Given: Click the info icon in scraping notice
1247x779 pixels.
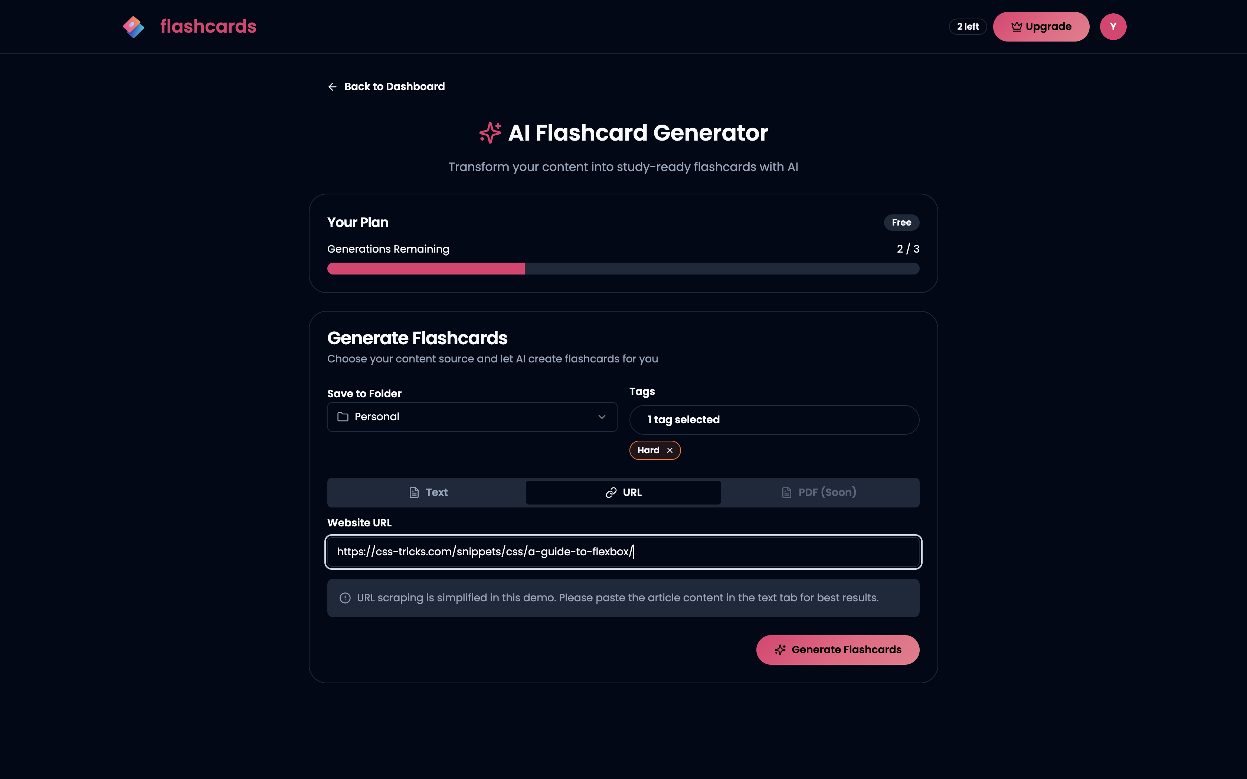Looking at the screenshot, I should 345,598.
